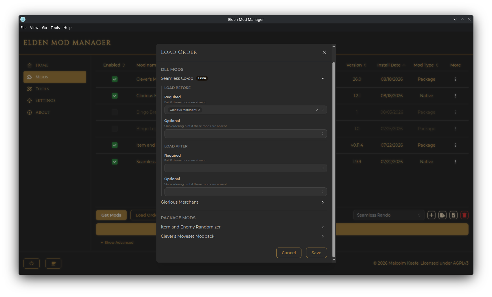This screenshot has height=297, width=492.
Task: Open the Go menu
Action: tap(44, 28)
